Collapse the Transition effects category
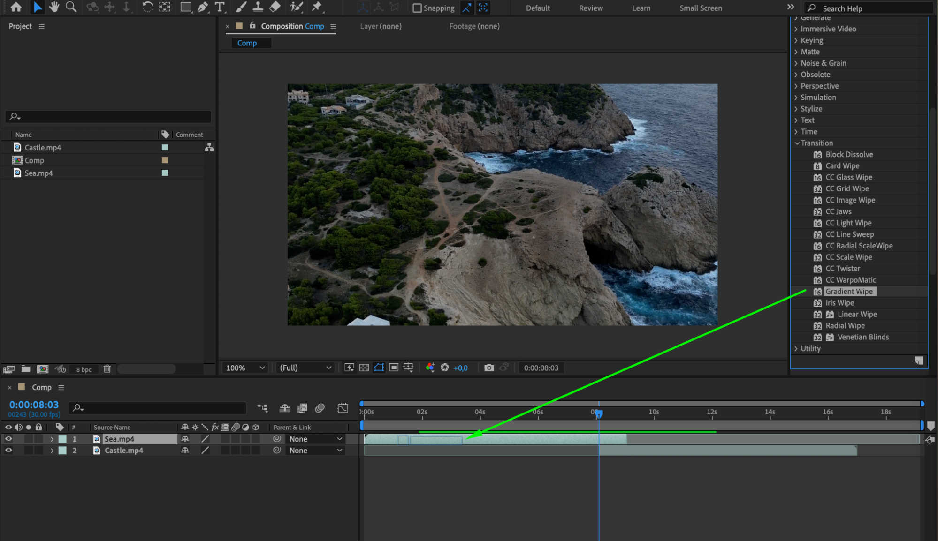938x541 pixels. [797, 143]
